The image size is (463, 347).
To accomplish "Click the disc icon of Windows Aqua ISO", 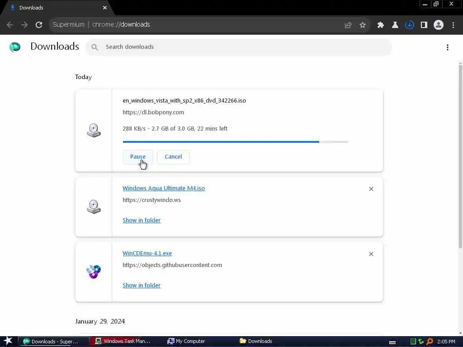I will (x=94, y=206).
